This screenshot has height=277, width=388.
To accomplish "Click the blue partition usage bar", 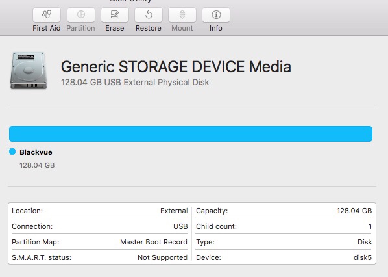I will tap(191, 134).
